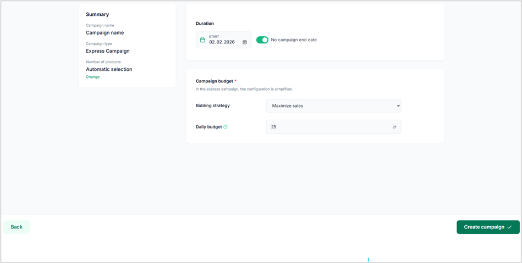This screenshot has height=263, width=522.
Task: Click the 'Daily budget' label text
Action: (x=209, y=127)
